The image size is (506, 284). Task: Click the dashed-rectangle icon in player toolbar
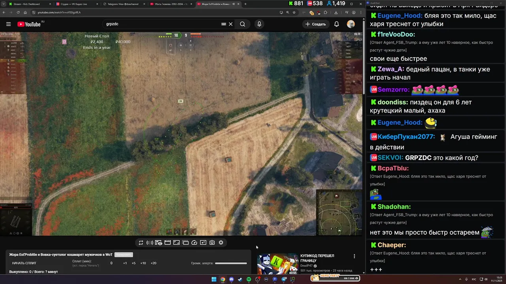[185, 243]
